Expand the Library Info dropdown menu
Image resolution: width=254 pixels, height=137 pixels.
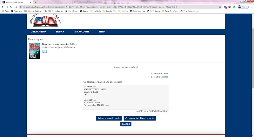[x=39, y=32]
